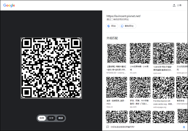Image resolution: width=188 pixels, height=131 pixels.
Task: Click the 上傳 upload label
Action: 179,5
